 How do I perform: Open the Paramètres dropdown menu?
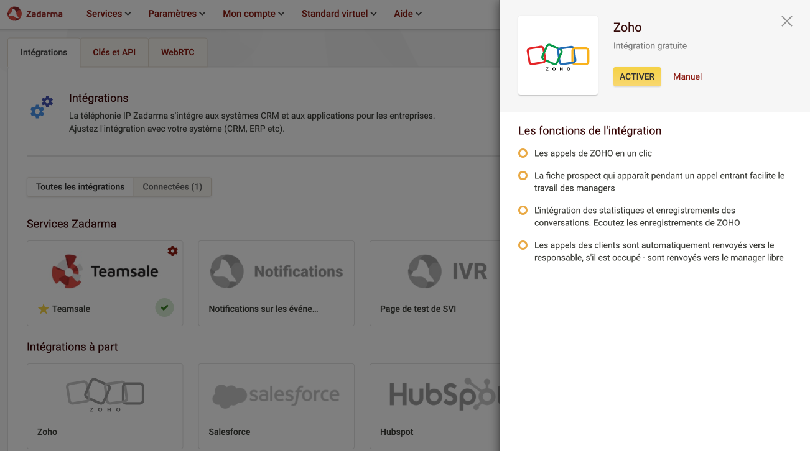pos(177,14)
